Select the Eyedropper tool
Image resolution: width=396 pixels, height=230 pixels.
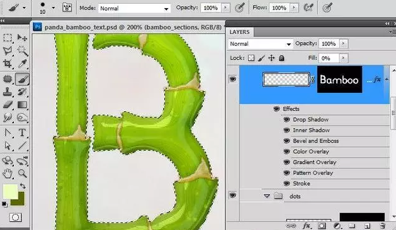click(22, 64)
